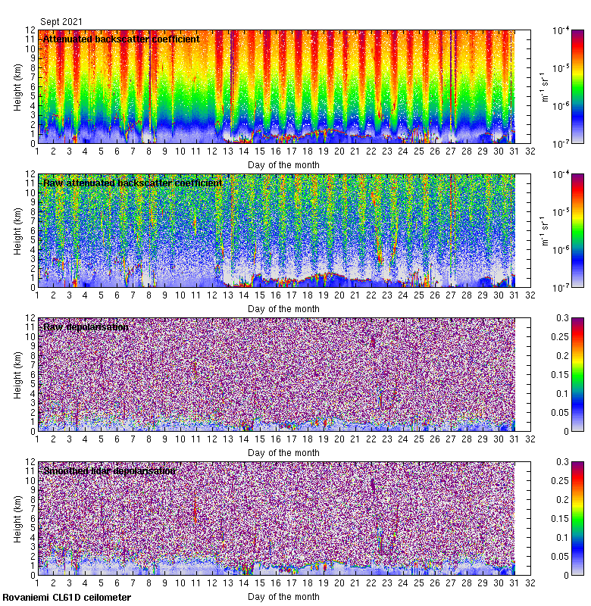
Task: Select the top panel's 'Attenuated backscatter coefficient' title
Action: coord(121,39)
